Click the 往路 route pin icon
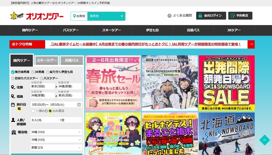This screenshot has height=155, width=272. click(13, 87)
